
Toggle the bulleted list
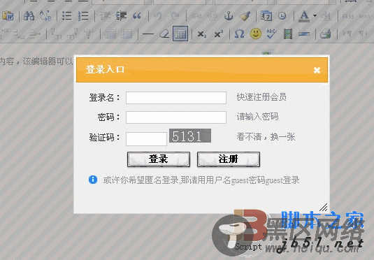(67, 16)
